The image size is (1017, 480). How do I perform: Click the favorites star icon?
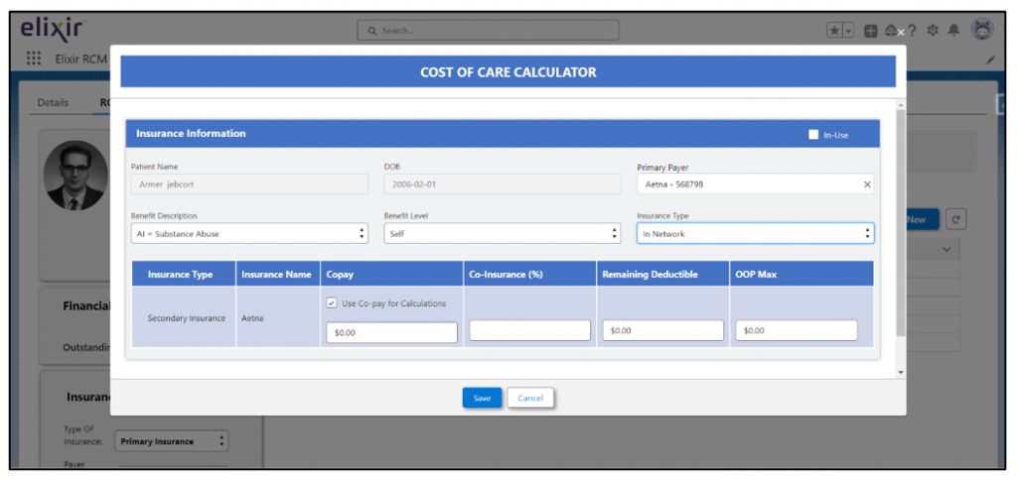[835, 31]
